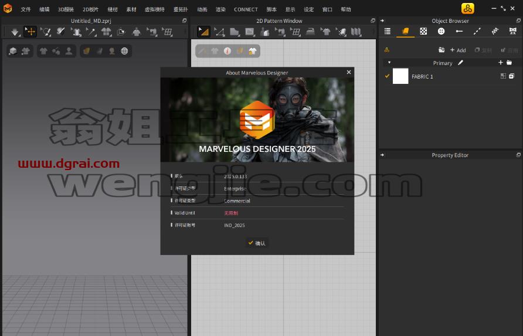Click the red info icon in the 2D window
The image size is (523, 336).
tap(227, 50)
